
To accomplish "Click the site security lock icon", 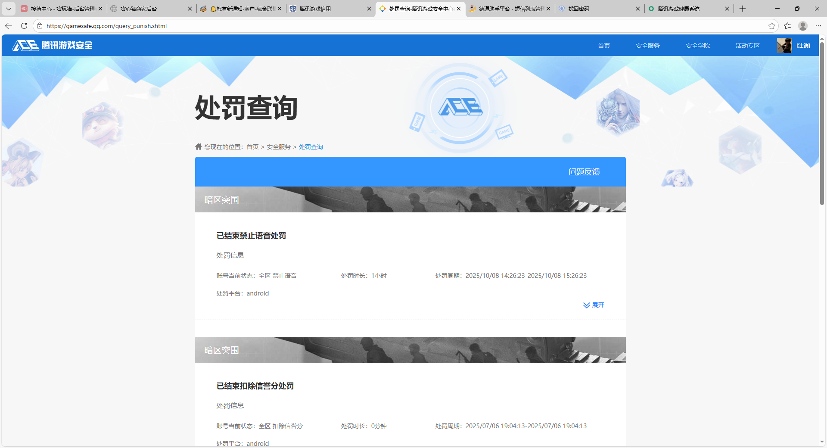I will (x=39, y=26).
